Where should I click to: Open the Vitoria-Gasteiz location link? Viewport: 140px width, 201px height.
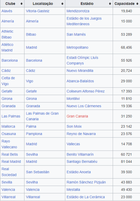(x=38, y=11)
